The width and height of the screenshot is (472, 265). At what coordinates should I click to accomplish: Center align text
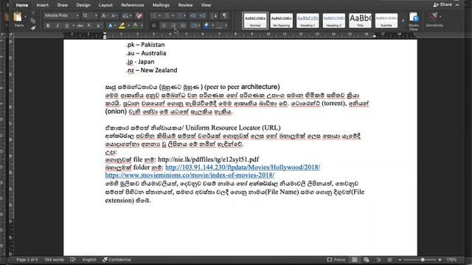164,26
